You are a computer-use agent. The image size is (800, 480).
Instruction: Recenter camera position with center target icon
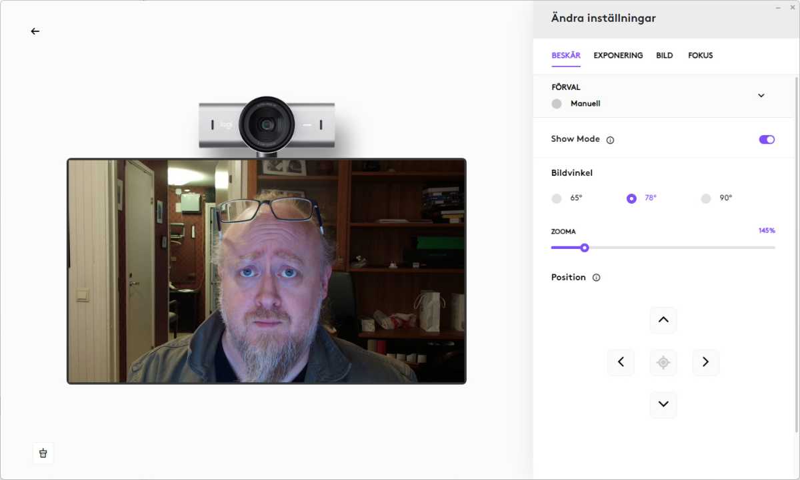(663, 362)
